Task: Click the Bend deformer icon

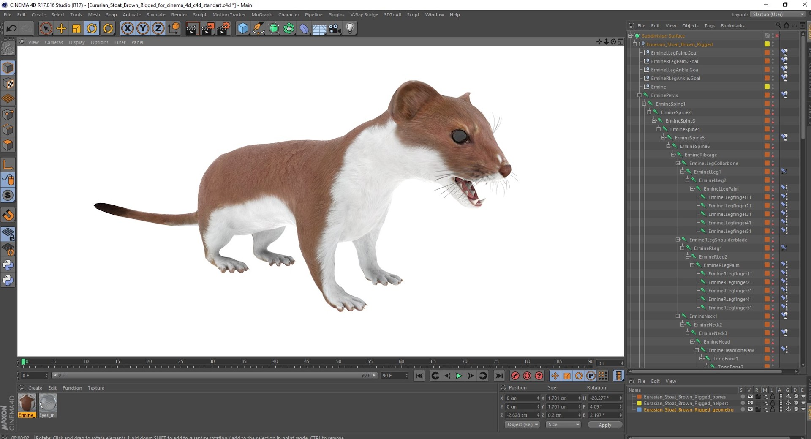Action: pos(304,29)
